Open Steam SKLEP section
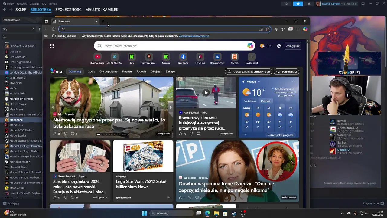The height and width of the screenshot is (218, 387). 21,10
